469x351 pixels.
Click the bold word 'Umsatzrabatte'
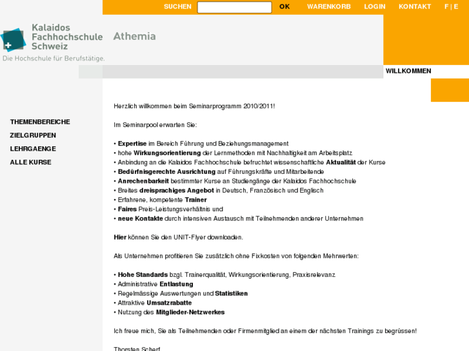pos(169,303)
